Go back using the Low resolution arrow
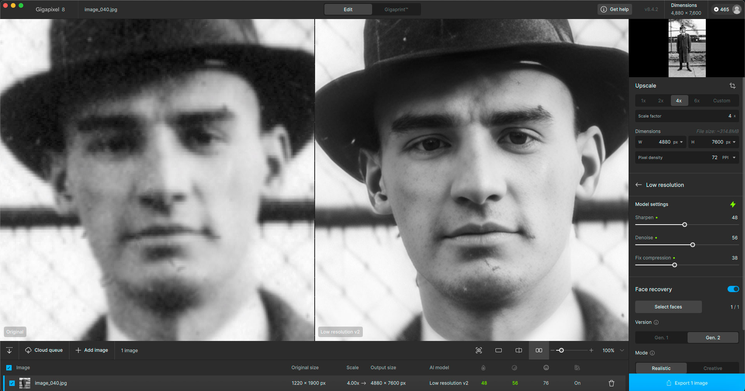Viewport: 745px width, 391px height. [x=639, y=185]
